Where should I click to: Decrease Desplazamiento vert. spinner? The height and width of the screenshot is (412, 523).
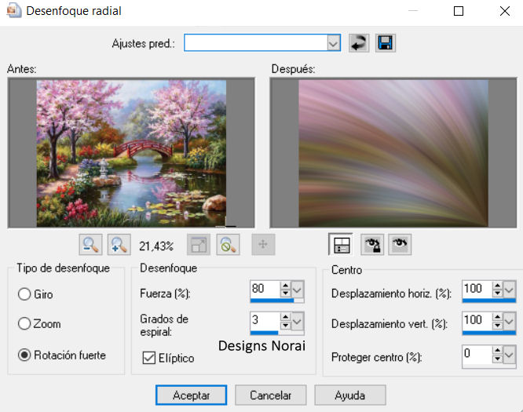pyautogui.click(x=497, y=325)
